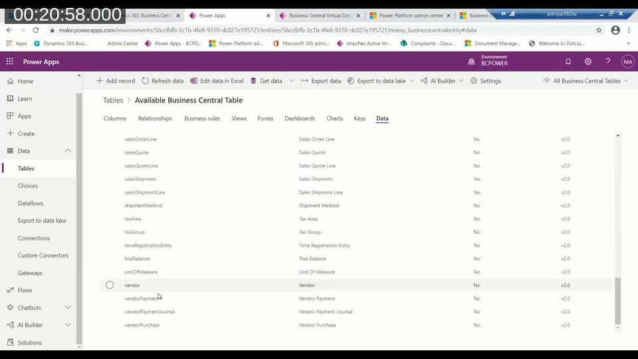The width and height of the screenshot is (638, 359).
Task: Open the Power Apps settings gear
Action: coord(588,61)
